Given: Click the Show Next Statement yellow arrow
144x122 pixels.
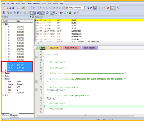Looking at the screenshot, I should (28, 13).
